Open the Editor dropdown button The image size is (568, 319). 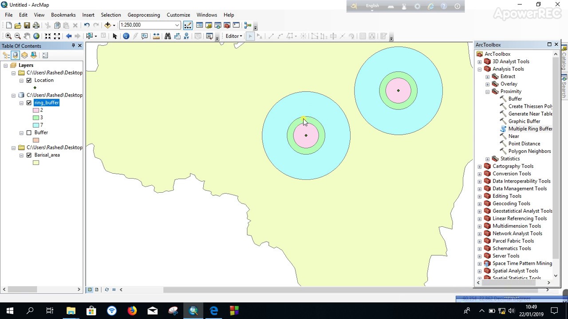point(233,36)
